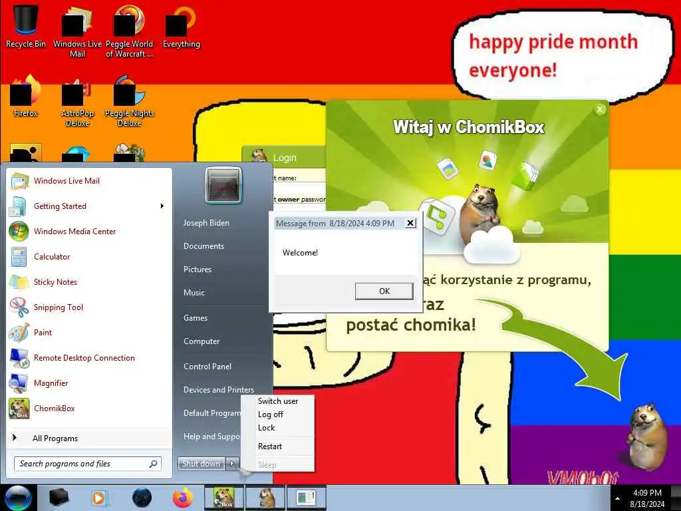Viewport: 681px width, 511px height.
Task: Toggle the shut down options arrow
Action: [232, 464]
